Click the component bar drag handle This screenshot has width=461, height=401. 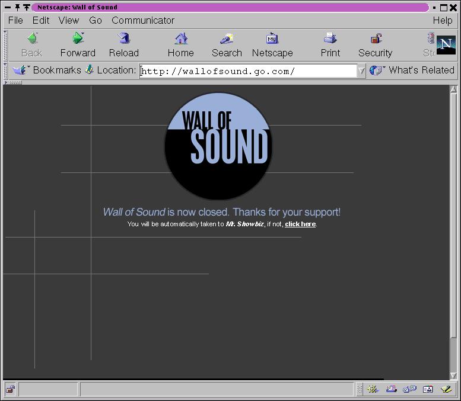point(360,390)
